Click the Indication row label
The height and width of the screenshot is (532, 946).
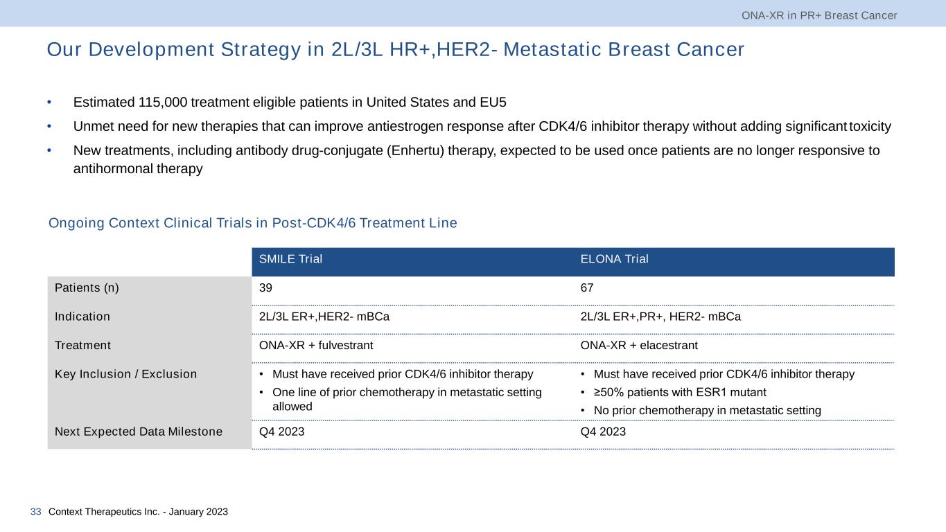point(82,317)
